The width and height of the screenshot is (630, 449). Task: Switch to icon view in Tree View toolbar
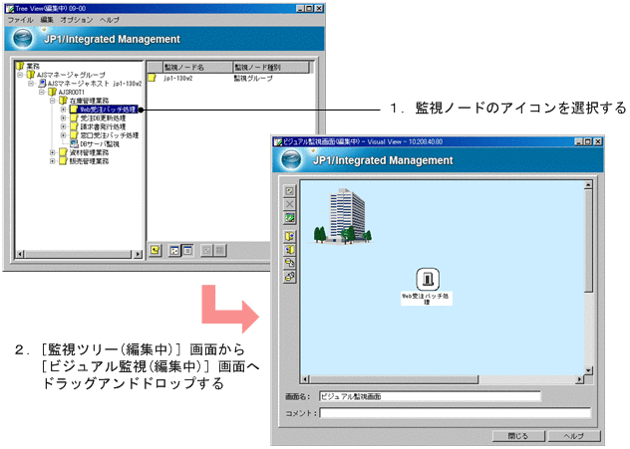click(x=174, y=250)
